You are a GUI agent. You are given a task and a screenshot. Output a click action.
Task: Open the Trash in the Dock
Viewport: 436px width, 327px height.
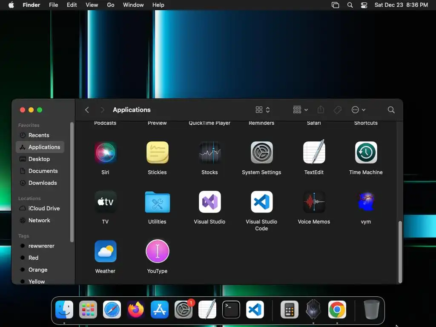pos(371,310)
